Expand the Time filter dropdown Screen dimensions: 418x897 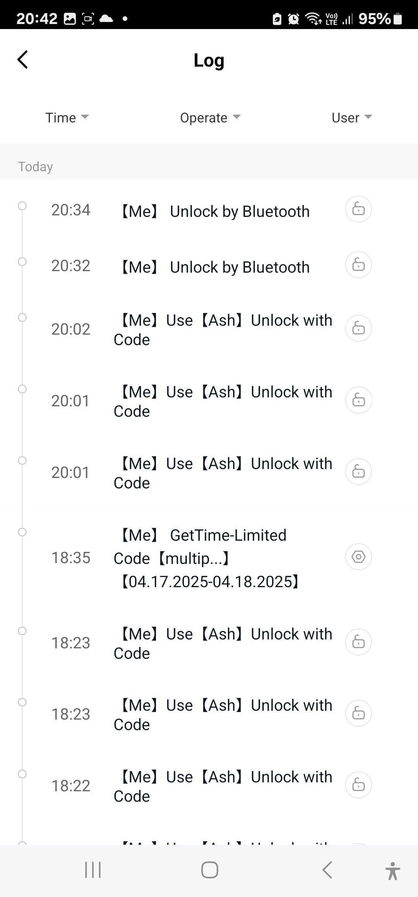click(67, 117)
